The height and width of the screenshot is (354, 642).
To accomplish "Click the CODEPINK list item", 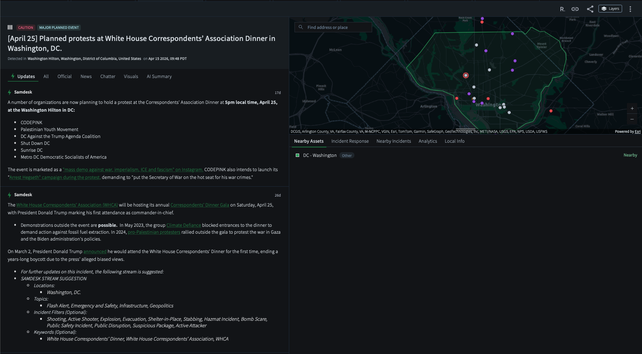I will pyautogui.click(x=32, y=122).
